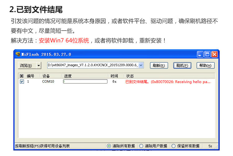Select the 保留所有数据 radio option

(x=174, y=146)
